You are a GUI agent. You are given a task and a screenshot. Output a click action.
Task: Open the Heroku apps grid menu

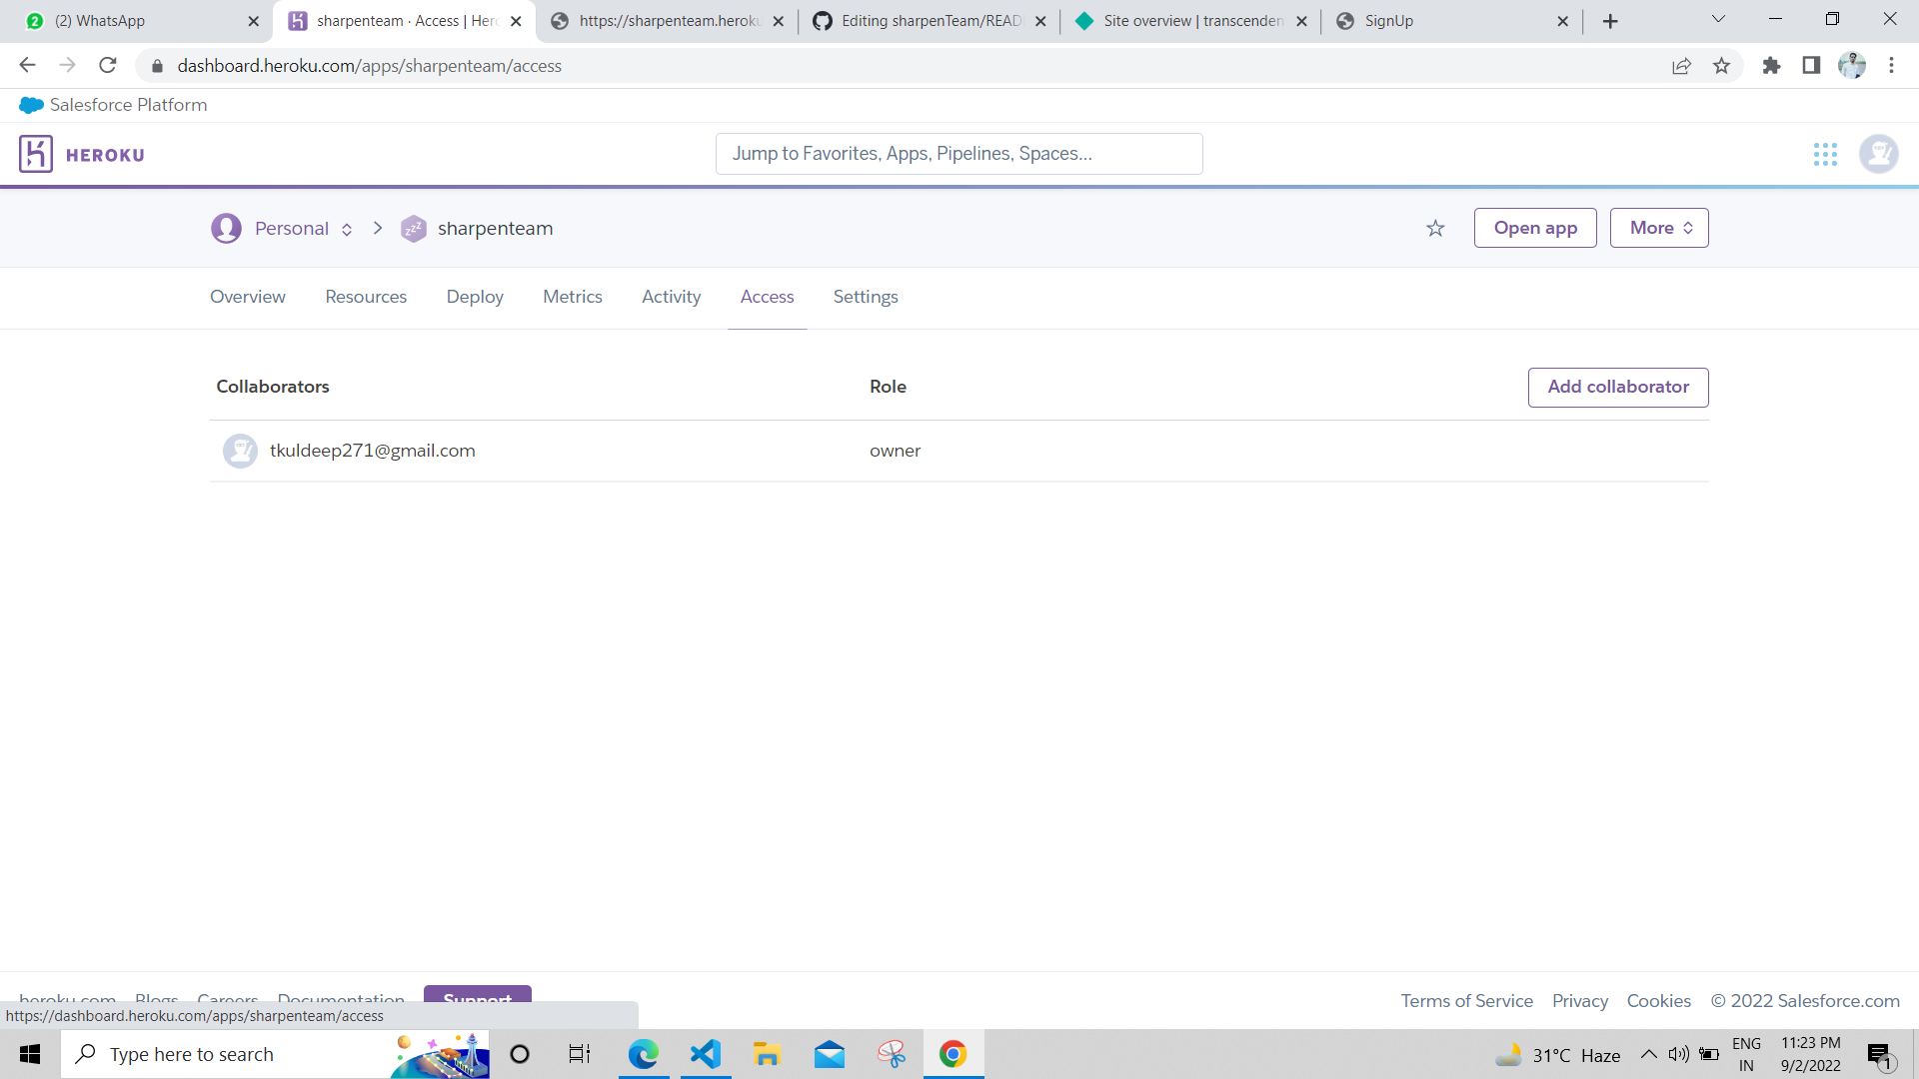coord(1825,154)
